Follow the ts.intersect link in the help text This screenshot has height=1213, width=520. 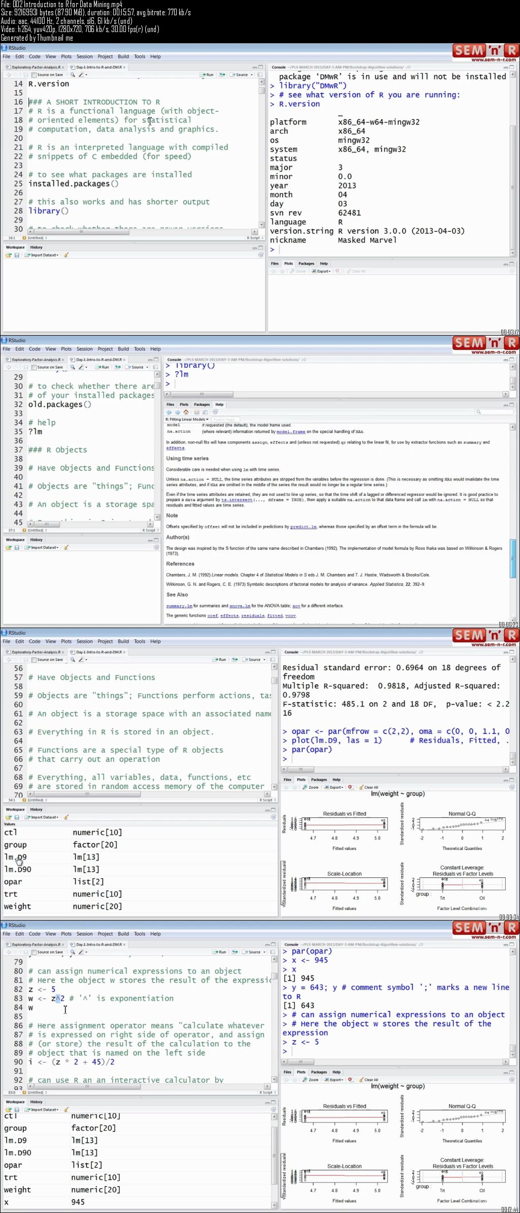click(x=237, y=500)
